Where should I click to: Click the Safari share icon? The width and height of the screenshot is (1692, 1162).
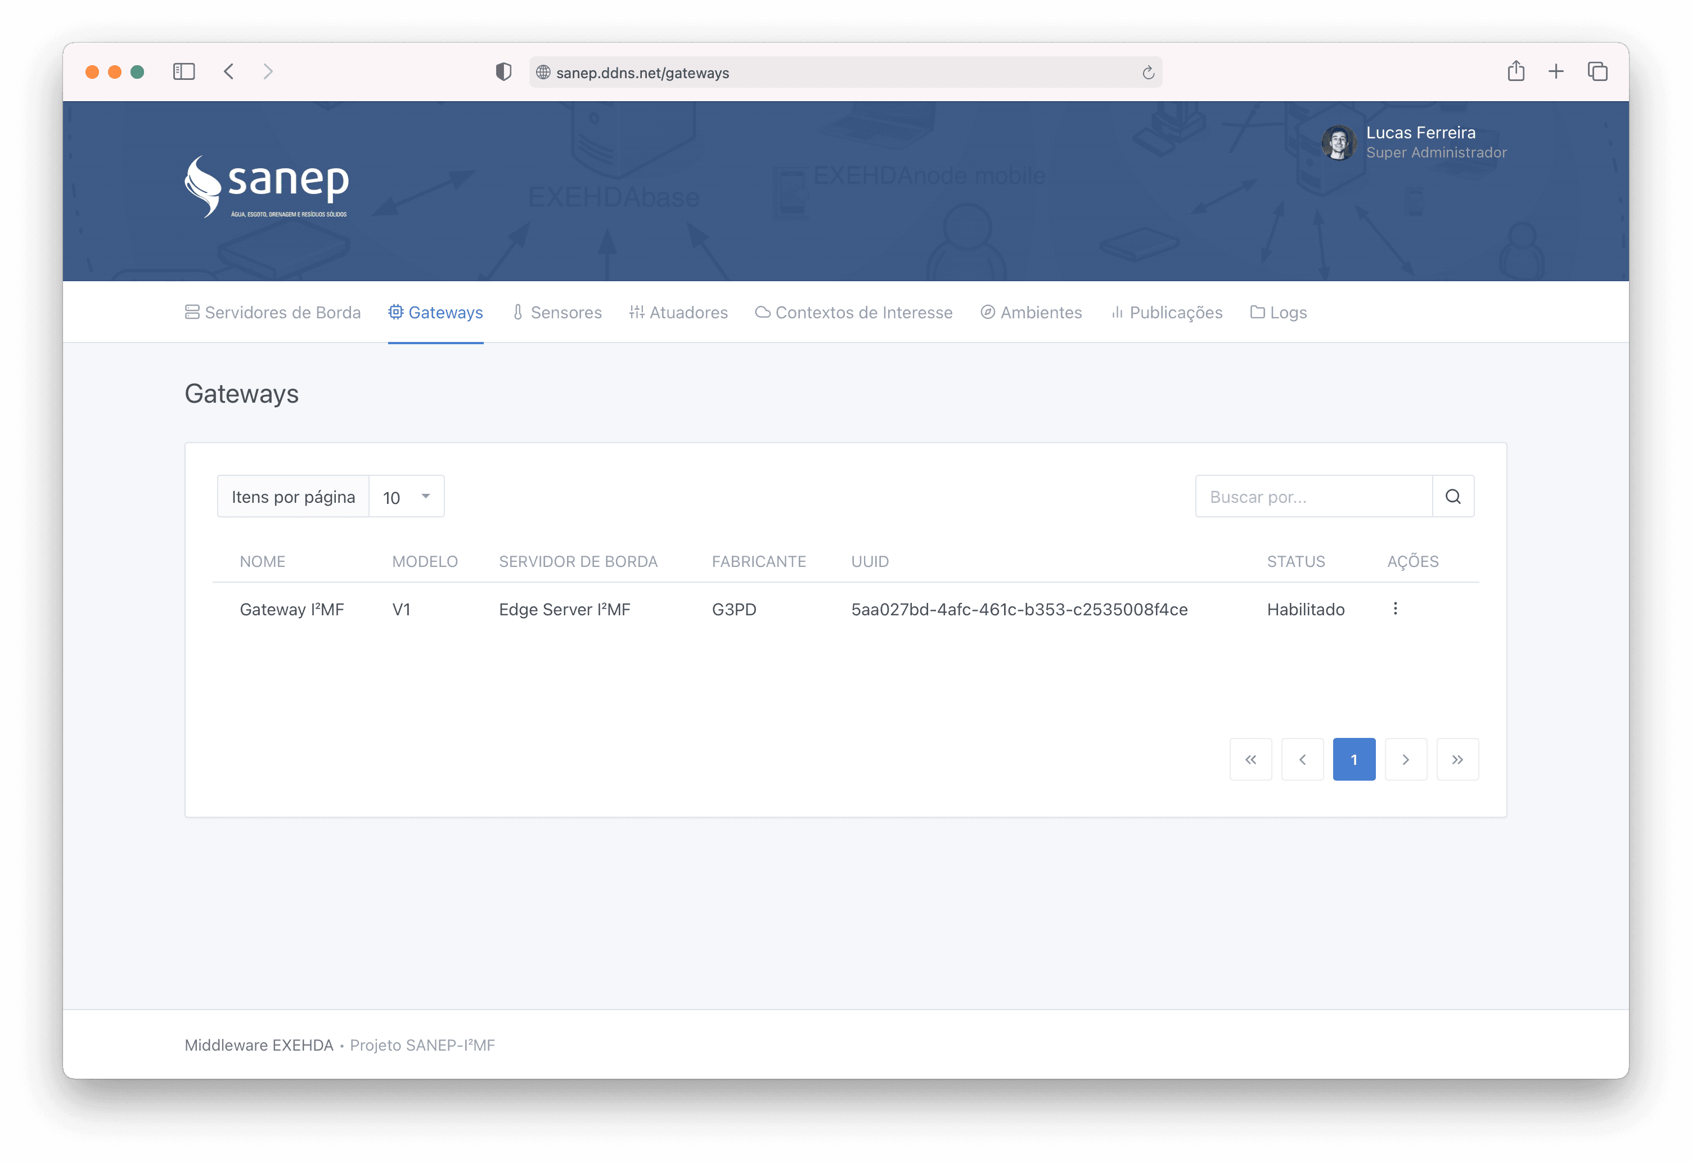(1516, 71)
